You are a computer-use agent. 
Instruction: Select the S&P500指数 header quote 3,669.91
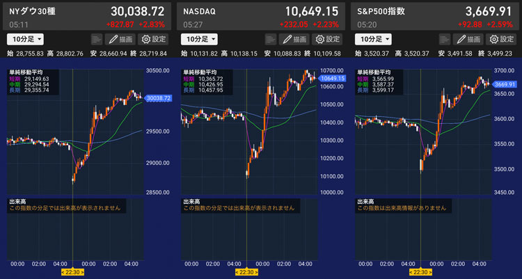pos(489,12)
